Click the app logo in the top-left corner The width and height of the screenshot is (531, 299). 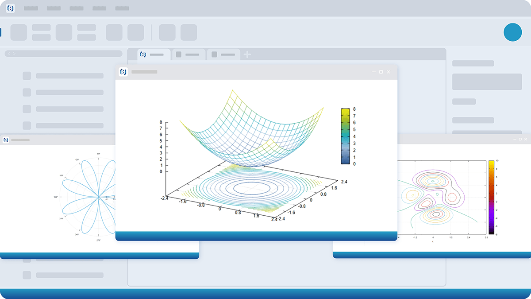(x=10, y=8)
